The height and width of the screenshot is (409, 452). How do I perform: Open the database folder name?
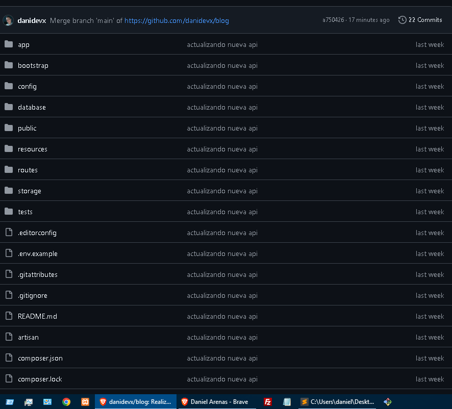[32, 107]
